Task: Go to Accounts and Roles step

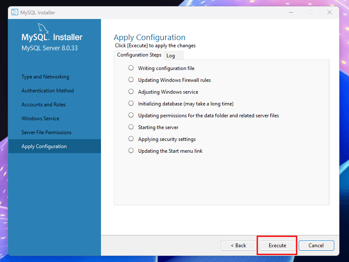Action: pyautogui.click(x=44, y=105)
